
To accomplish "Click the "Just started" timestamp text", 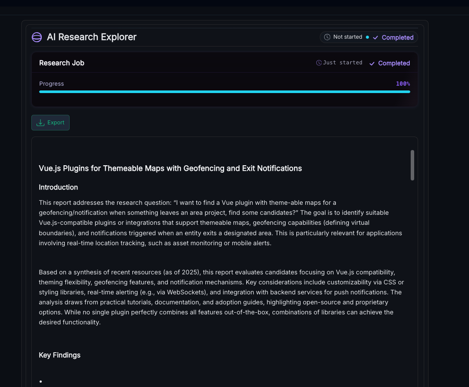I will (342, 63).
